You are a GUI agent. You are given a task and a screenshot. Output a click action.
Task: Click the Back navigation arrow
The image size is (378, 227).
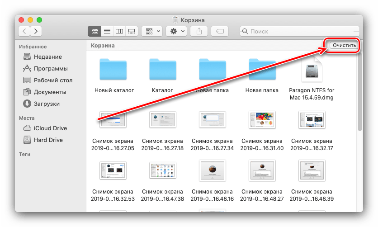point(24,31)
